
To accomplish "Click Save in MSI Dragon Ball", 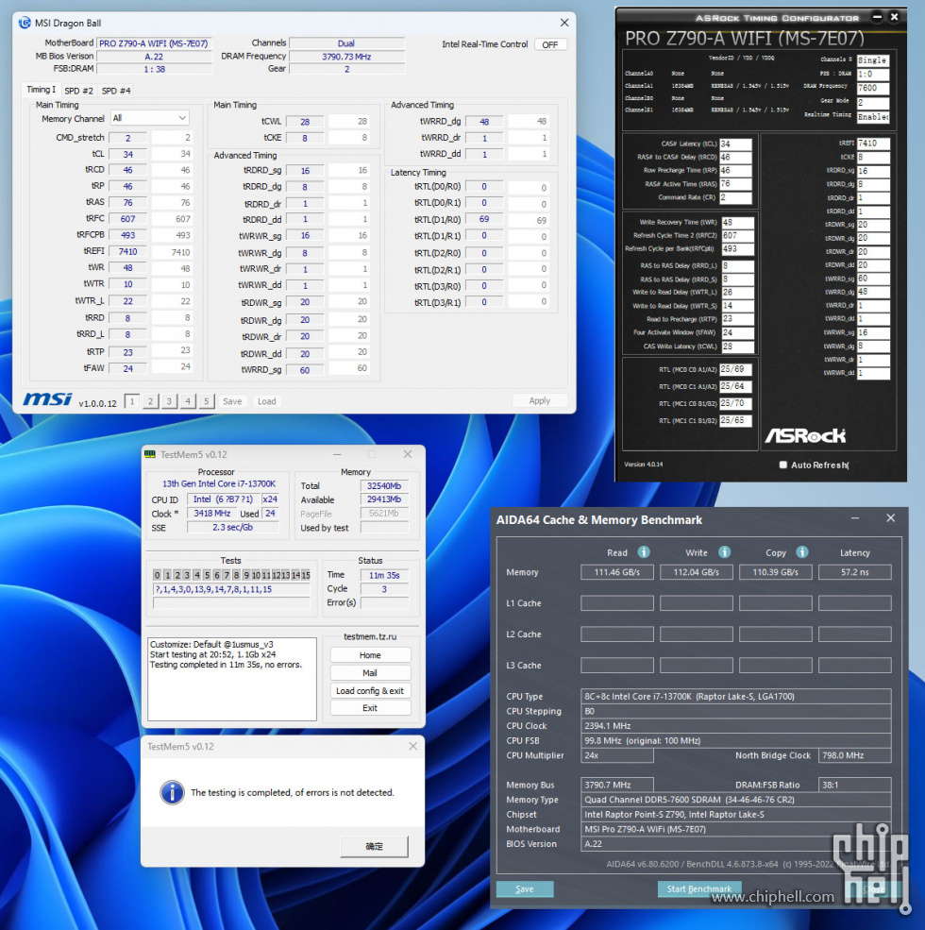I will 232,401.
